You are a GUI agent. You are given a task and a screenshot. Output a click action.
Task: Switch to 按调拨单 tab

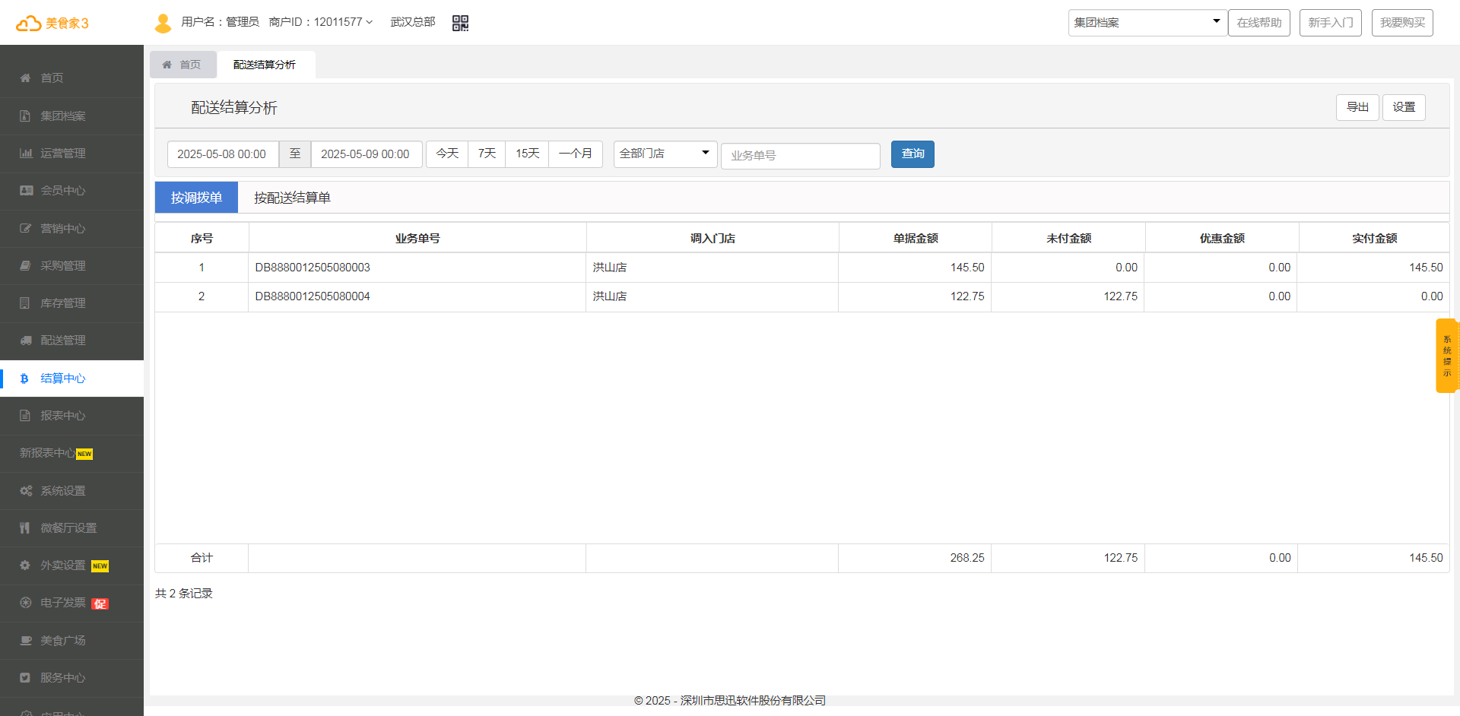click(196, 198)
